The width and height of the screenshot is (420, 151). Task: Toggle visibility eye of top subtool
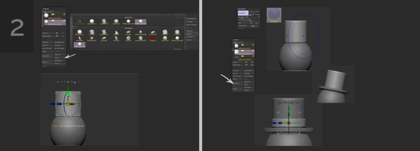point(64,14)
